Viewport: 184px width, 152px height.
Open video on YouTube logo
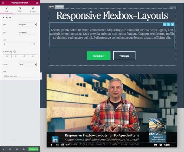(x=167, y=145)
